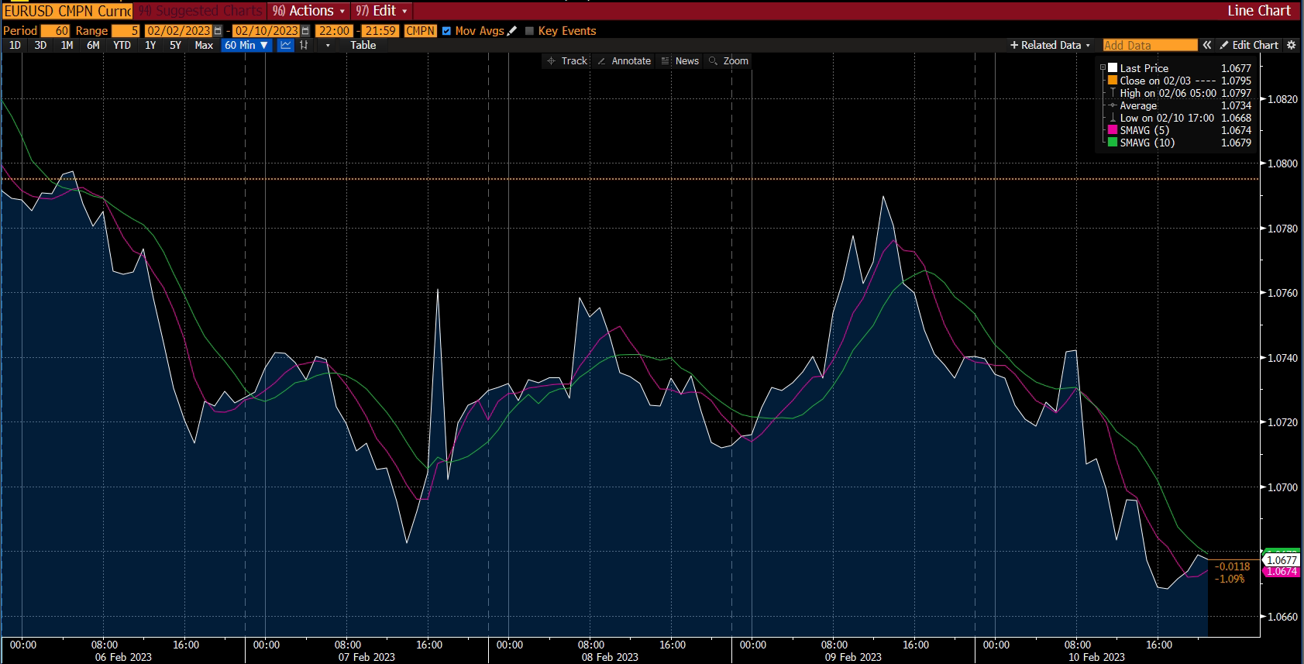Click the pink SMAVG (5) color swatch
Image resolution: width=1304 pixels, height=664 pixels.
point(1113,130)
